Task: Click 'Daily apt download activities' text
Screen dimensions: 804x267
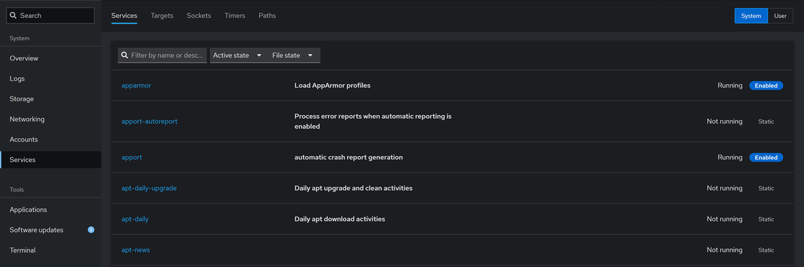Action: [x=340, y=219]
